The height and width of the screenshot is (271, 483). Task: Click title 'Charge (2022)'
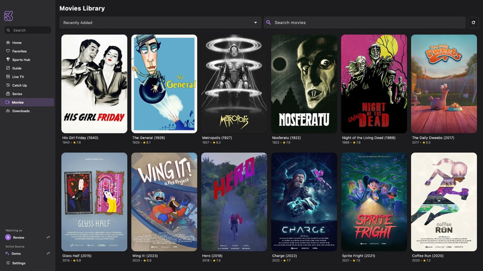click(285, 256)
